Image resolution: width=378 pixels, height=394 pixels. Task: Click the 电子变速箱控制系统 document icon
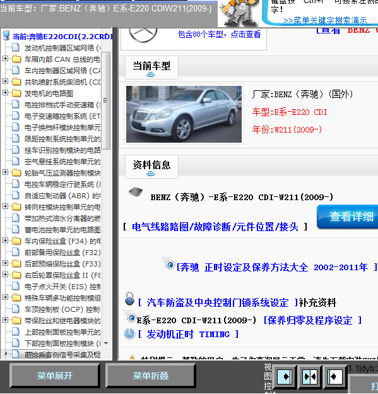click(16, 116)
